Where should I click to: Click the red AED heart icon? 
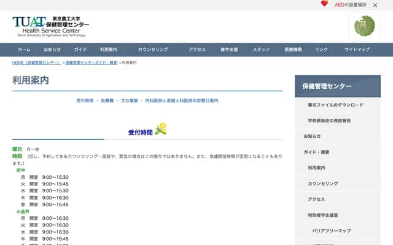324,4
